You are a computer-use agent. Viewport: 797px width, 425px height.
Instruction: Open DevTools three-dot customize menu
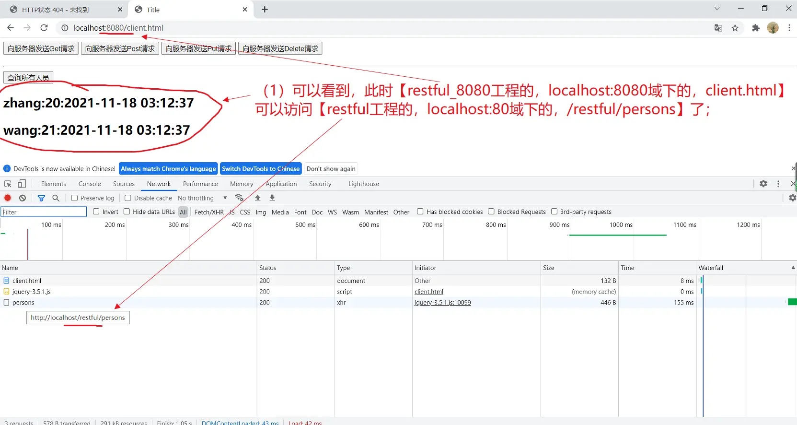(778, 184)
